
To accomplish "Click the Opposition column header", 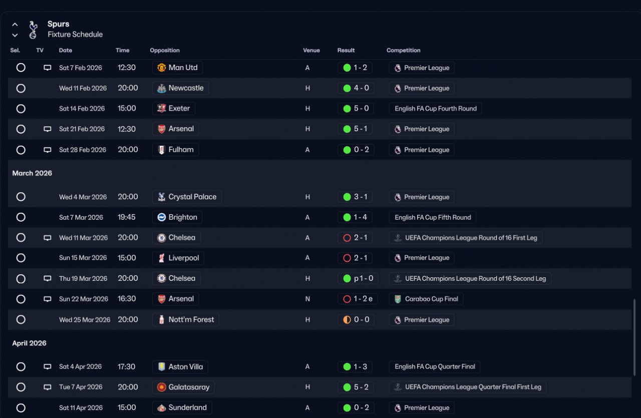I will (x=164, y=50).
